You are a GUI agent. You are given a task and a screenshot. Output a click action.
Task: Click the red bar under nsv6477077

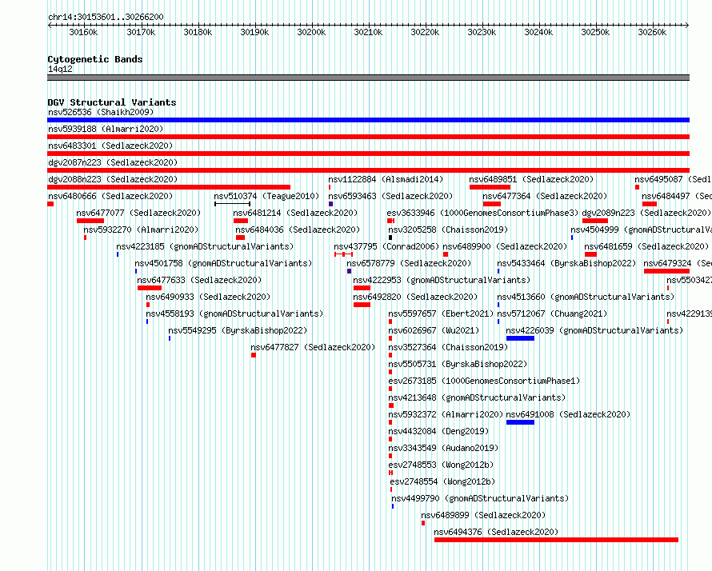click(90, 221)
